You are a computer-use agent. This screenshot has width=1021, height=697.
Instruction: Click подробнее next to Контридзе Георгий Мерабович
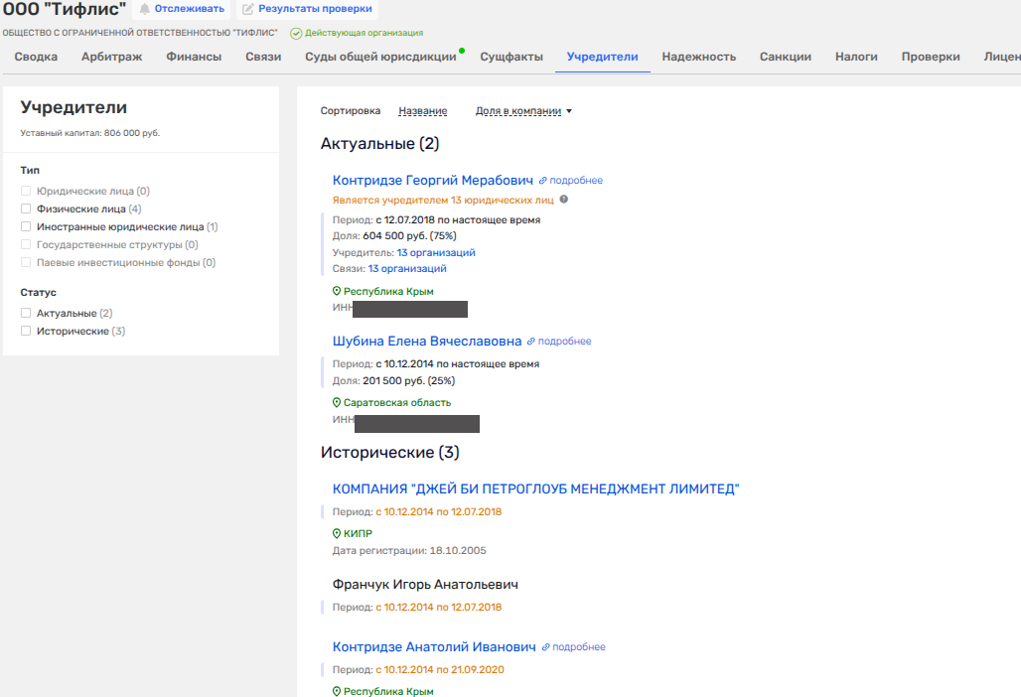[576, 181]
